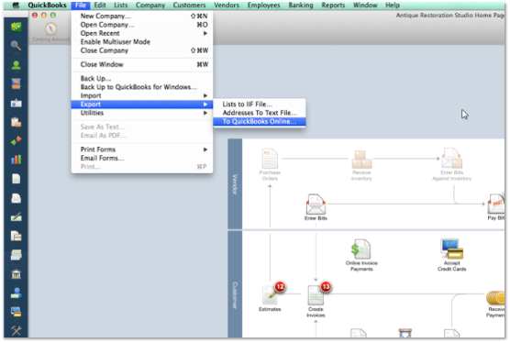Click the wrench tools sidebar icon

tap(16, 330)
